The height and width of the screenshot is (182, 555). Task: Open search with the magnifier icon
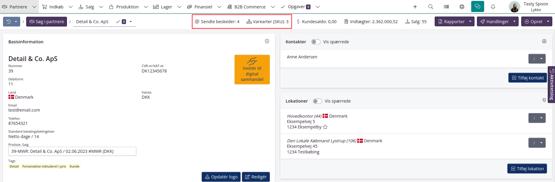pos(431,7)
